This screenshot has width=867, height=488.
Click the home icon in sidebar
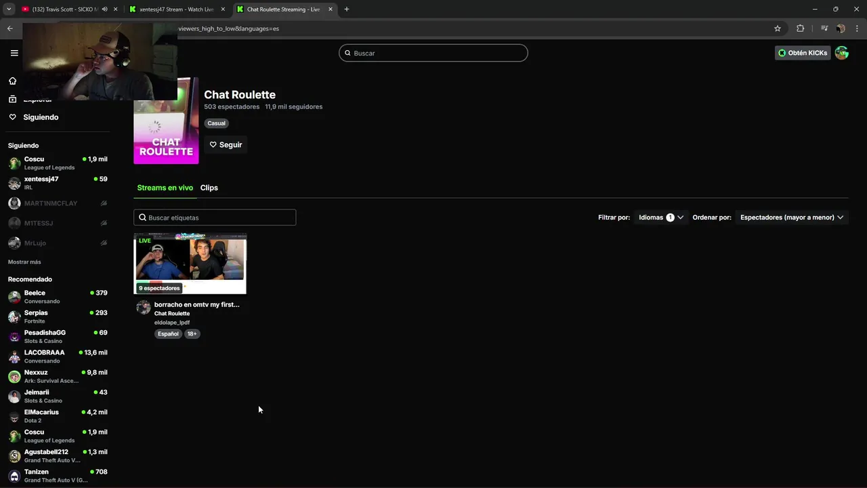pyautogui.click(x=12, y=81)
